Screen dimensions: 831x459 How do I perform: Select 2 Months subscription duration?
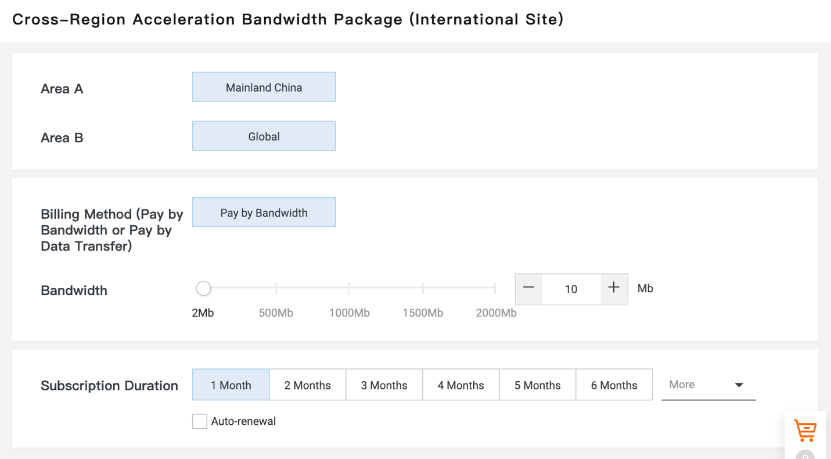(x=307, y=385)
